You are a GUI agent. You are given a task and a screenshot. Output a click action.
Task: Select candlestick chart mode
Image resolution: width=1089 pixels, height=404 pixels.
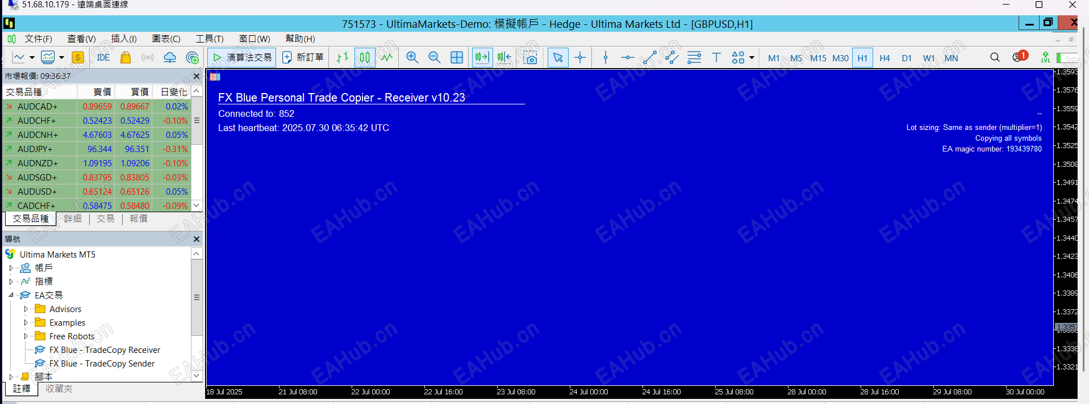365,57
